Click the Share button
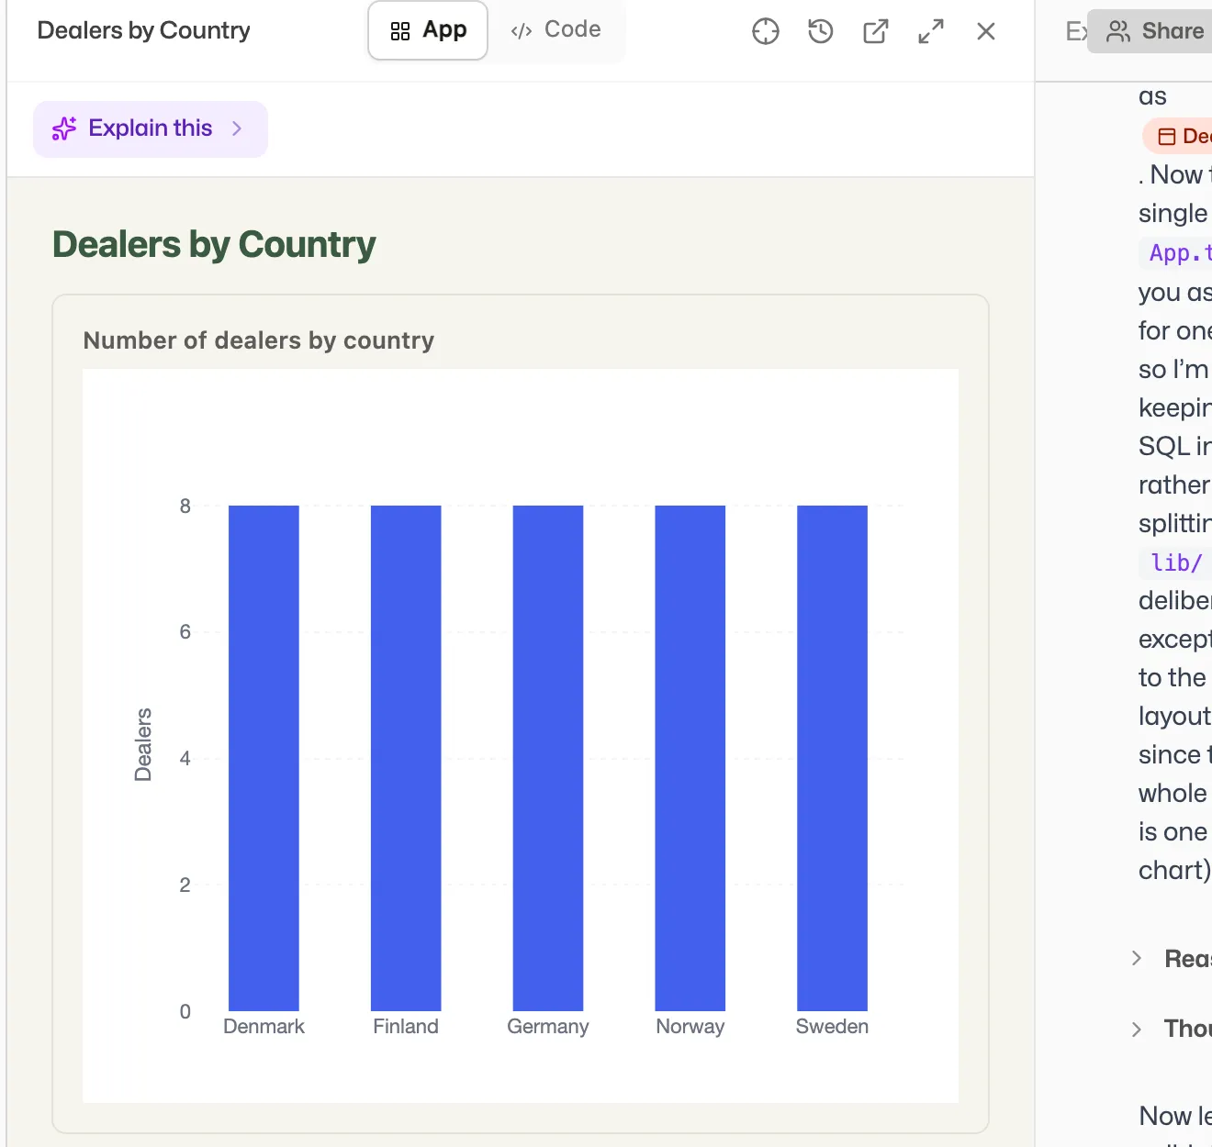The width and height of the screenshot is (1212, 1147). tap(1151, 31)
